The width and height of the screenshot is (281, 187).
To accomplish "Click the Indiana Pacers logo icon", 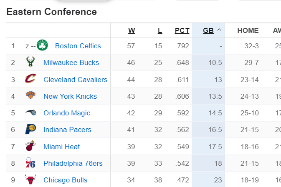I will click(x=31, y=130).
